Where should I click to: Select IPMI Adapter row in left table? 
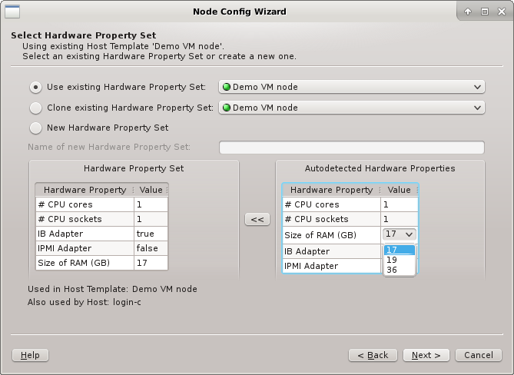pyautogui.click(x=101, y=248)
